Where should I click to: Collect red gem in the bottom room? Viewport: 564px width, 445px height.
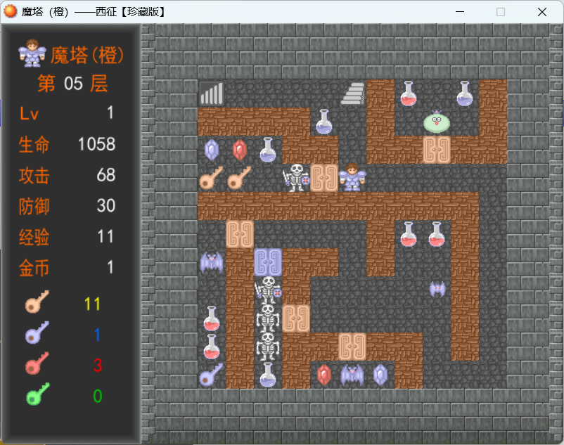[x=324, y=375]
